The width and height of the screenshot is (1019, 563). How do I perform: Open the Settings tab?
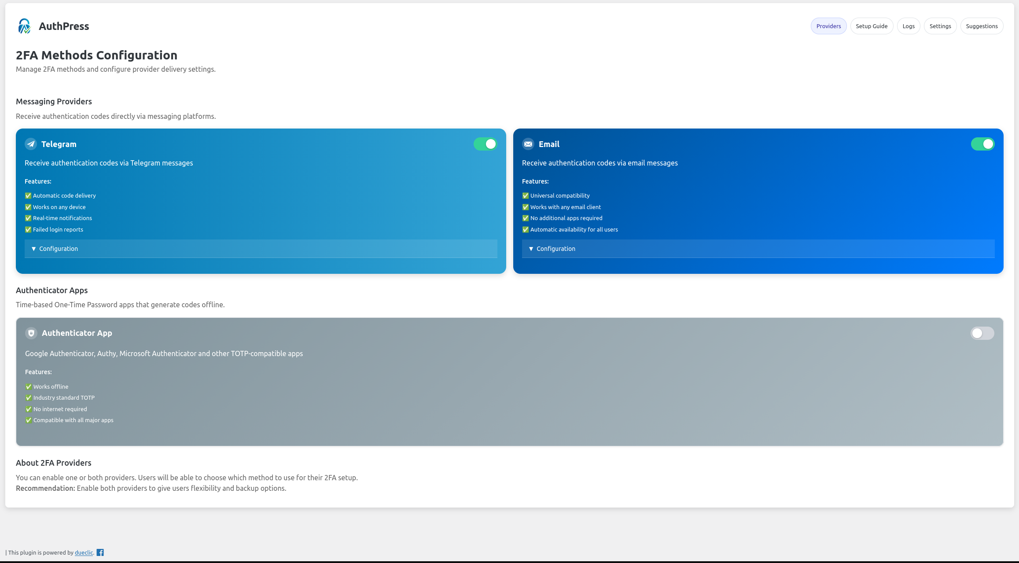tap(940, 26)
